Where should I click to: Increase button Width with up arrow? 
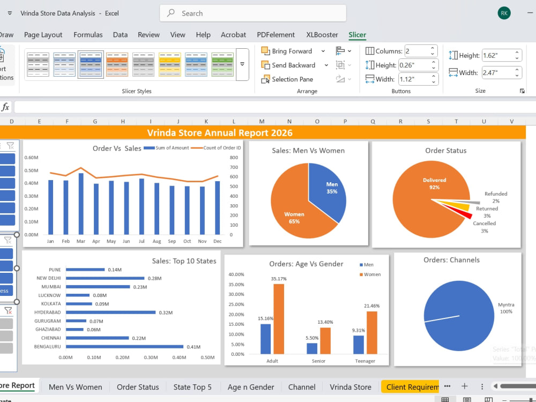tap(433, 77)
